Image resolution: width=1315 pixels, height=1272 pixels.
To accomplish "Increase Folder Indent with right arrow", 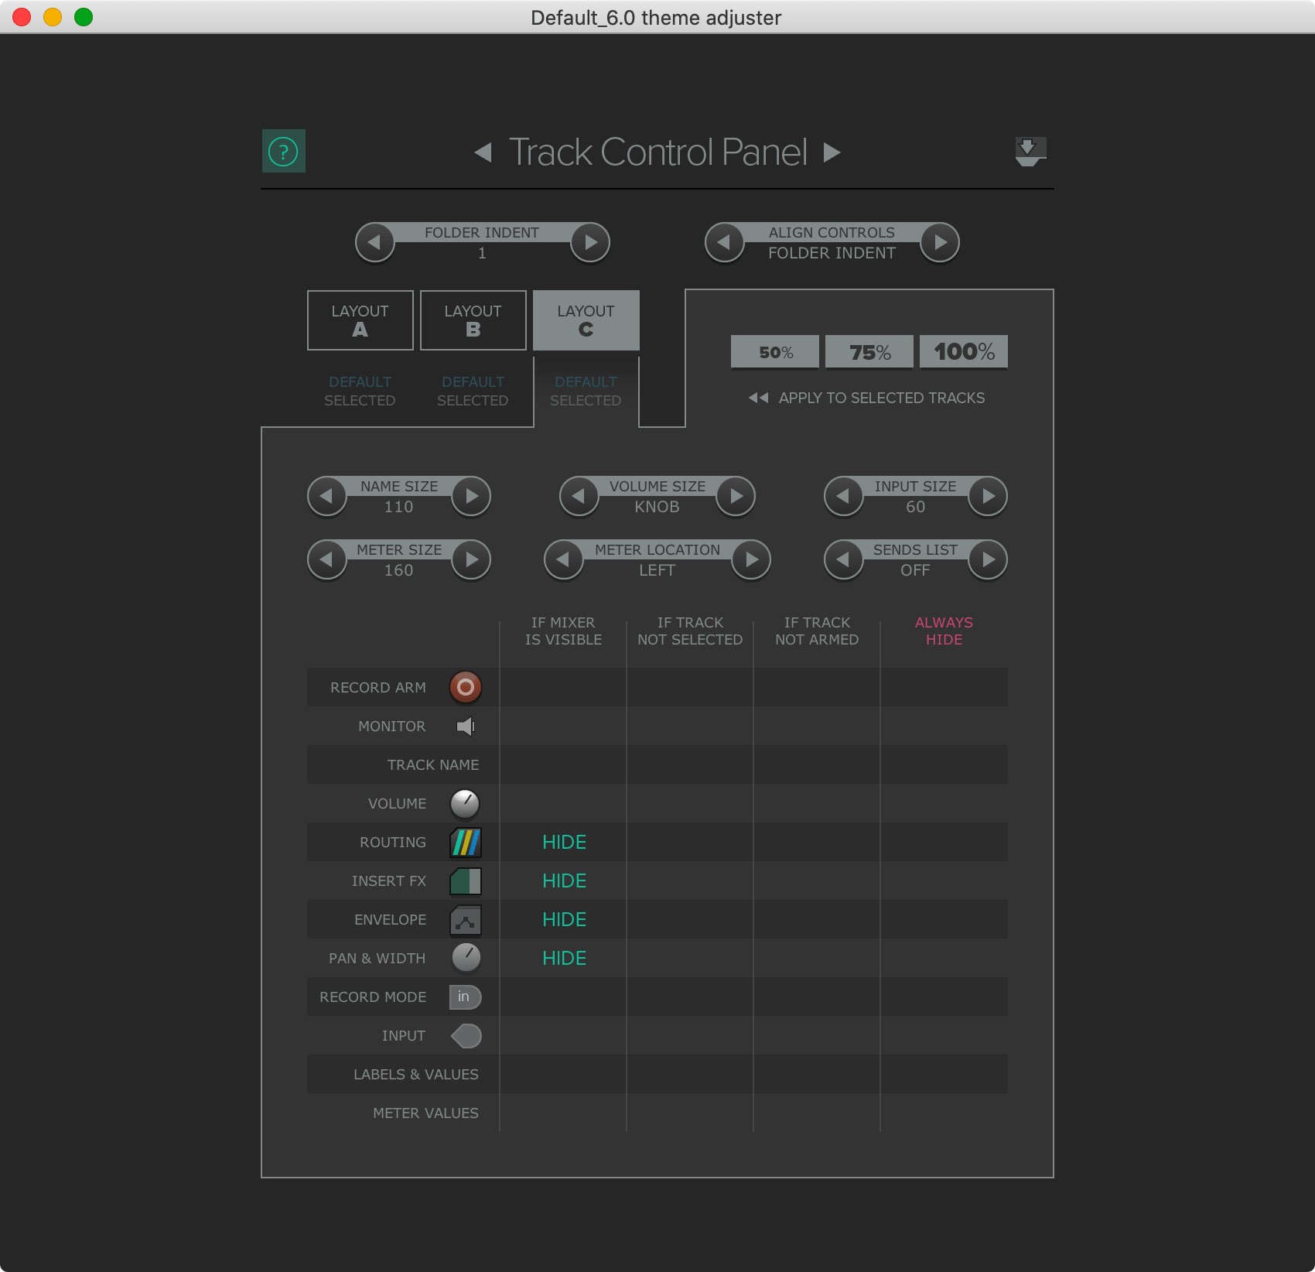I will click(589, 242).
